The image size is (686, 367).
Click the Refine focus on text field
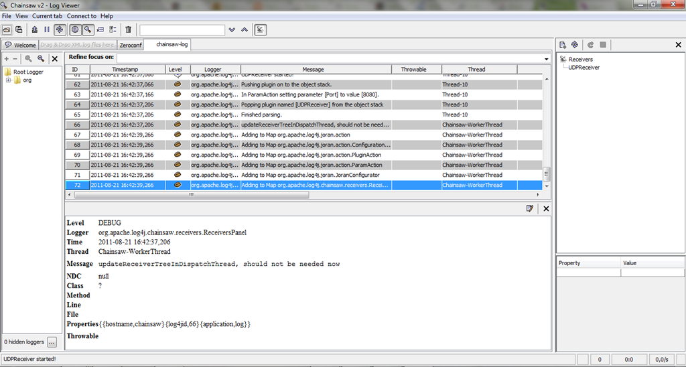pos(330,58)
